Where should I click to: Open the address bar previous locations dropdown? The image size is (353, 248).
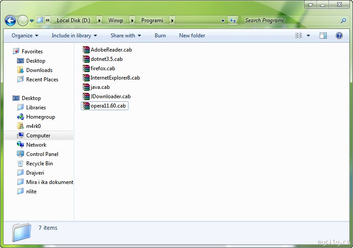pyautogui.click(x=223, y=21)
